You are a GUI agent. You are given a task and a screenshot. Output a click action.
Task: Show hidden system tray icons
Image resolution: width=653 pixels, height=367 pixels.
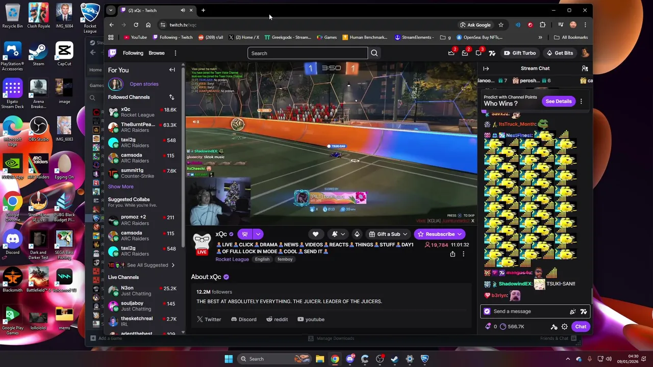coord(568,359)
